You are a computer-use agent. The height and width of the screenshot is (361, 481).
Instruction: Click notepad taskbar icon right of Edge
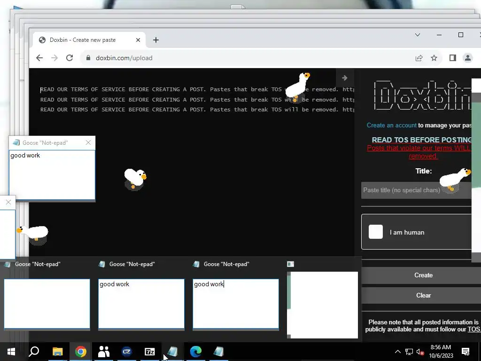(x=219, y=352)
